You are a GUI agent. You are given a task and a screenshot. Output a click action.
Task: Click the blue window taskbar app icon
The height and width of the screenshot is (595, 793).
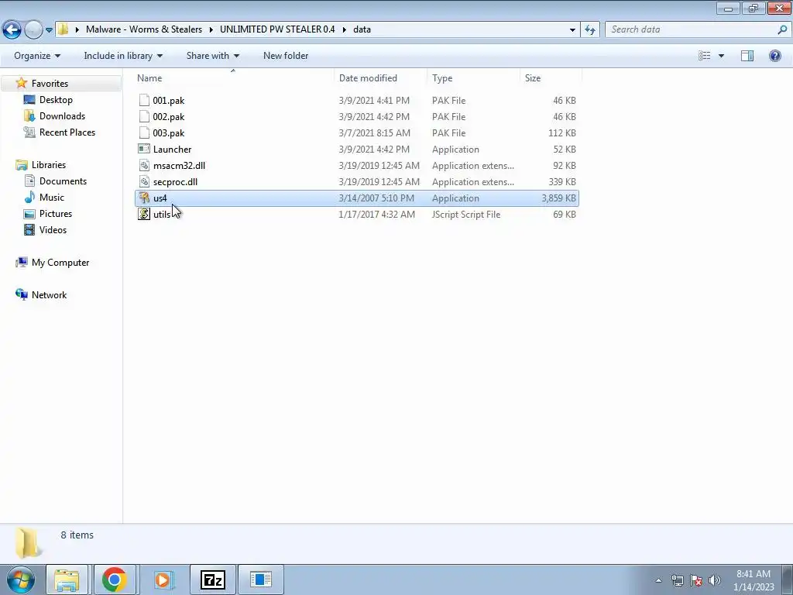click(x=261, y=580)
